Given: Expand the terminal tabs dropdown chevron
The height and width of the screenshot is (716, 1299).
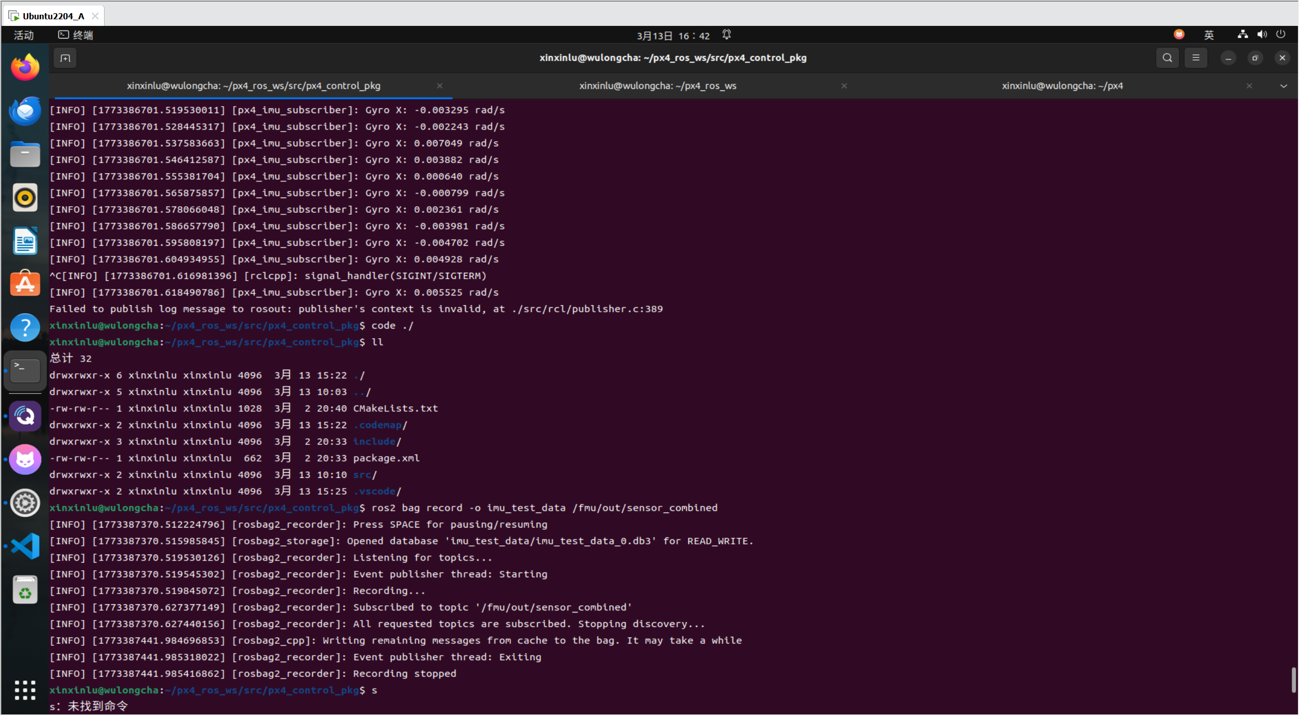Looking at the screenshot, I should [x=1283, y=86].
